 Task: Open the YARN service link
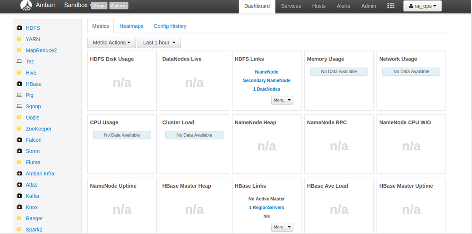click(x=33, y=39)
